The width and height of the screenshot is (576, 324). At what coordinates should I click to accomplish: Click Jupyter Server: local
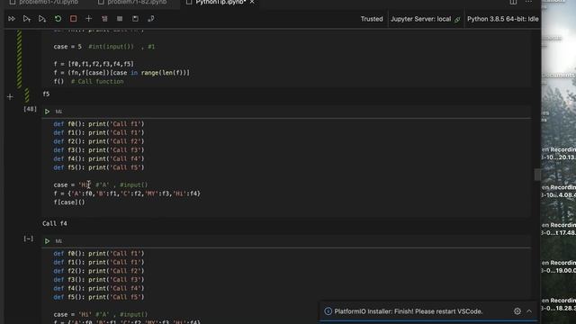tap(420, 19)
